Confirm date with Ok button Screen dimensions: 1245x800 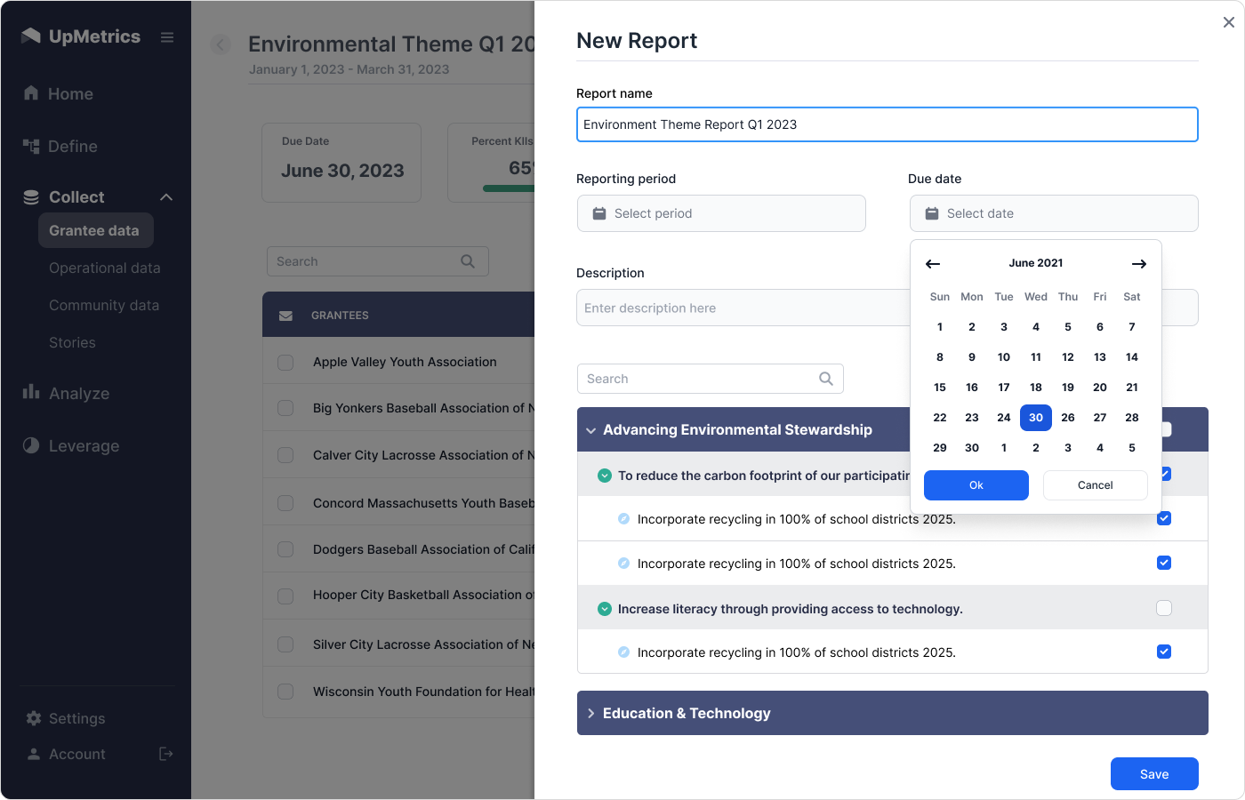tap(976, 485)
